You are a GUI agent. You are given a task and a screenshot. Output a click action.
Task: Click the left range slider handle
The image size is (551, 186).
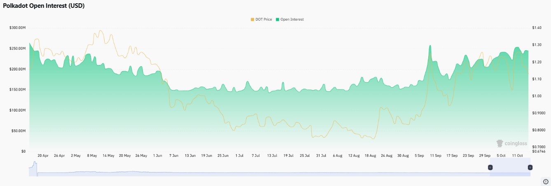point(490,167)
